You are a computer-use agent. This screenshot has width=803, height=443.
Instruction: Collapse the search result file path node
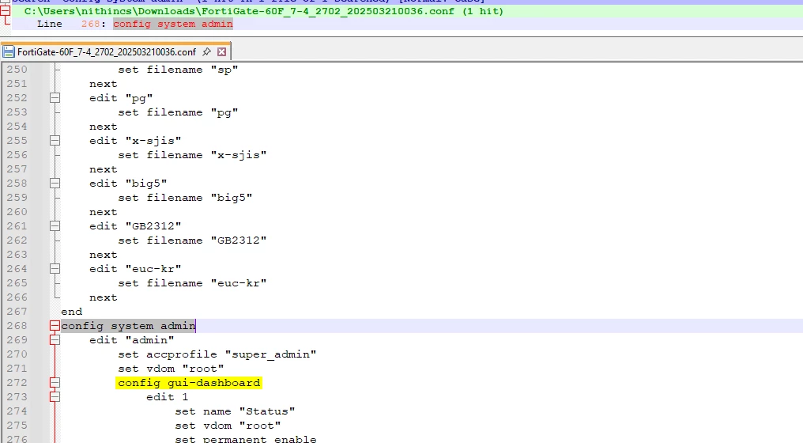pos(6,11)
